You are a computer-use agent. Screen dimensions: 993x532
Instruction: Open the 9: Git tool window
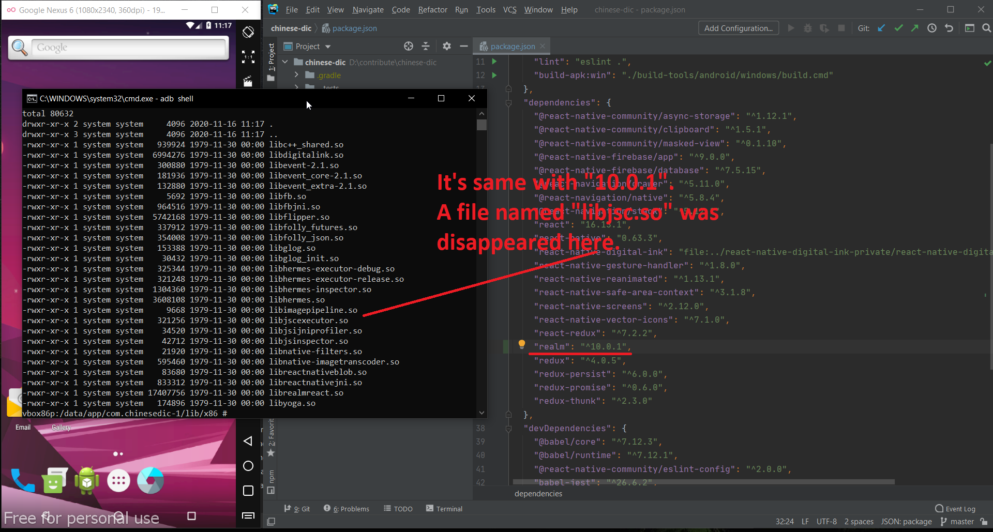(297, 509)
